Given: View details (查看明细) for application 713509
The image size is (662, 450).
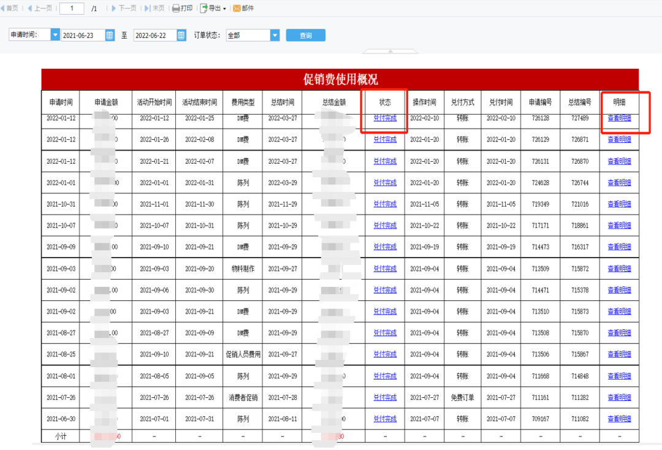Looking at the screenshot, I should coord(619,269).
